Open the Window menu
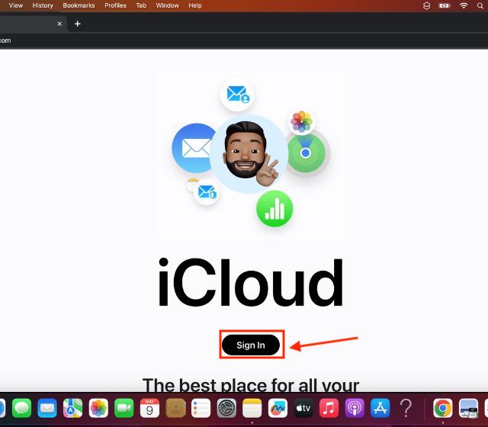 coord(168,5)
